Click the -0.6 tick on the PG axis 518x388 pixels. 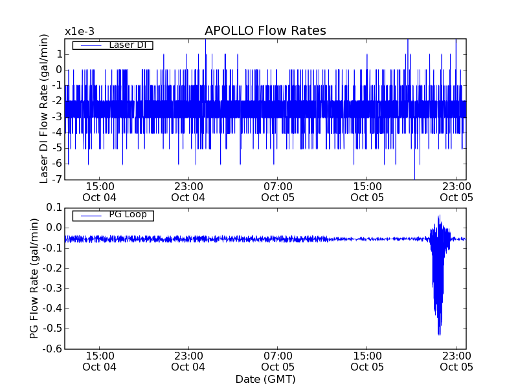(x=53, y=349)
